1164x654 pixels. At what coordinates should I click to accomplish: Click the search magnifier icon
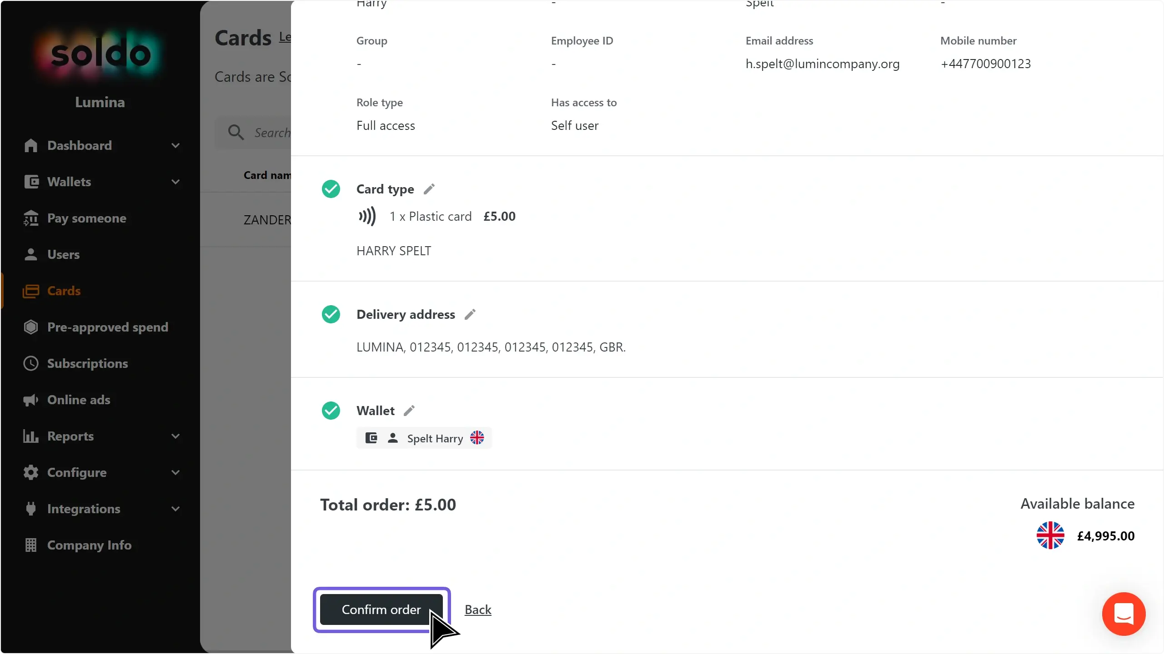click(x=236, y=132)
